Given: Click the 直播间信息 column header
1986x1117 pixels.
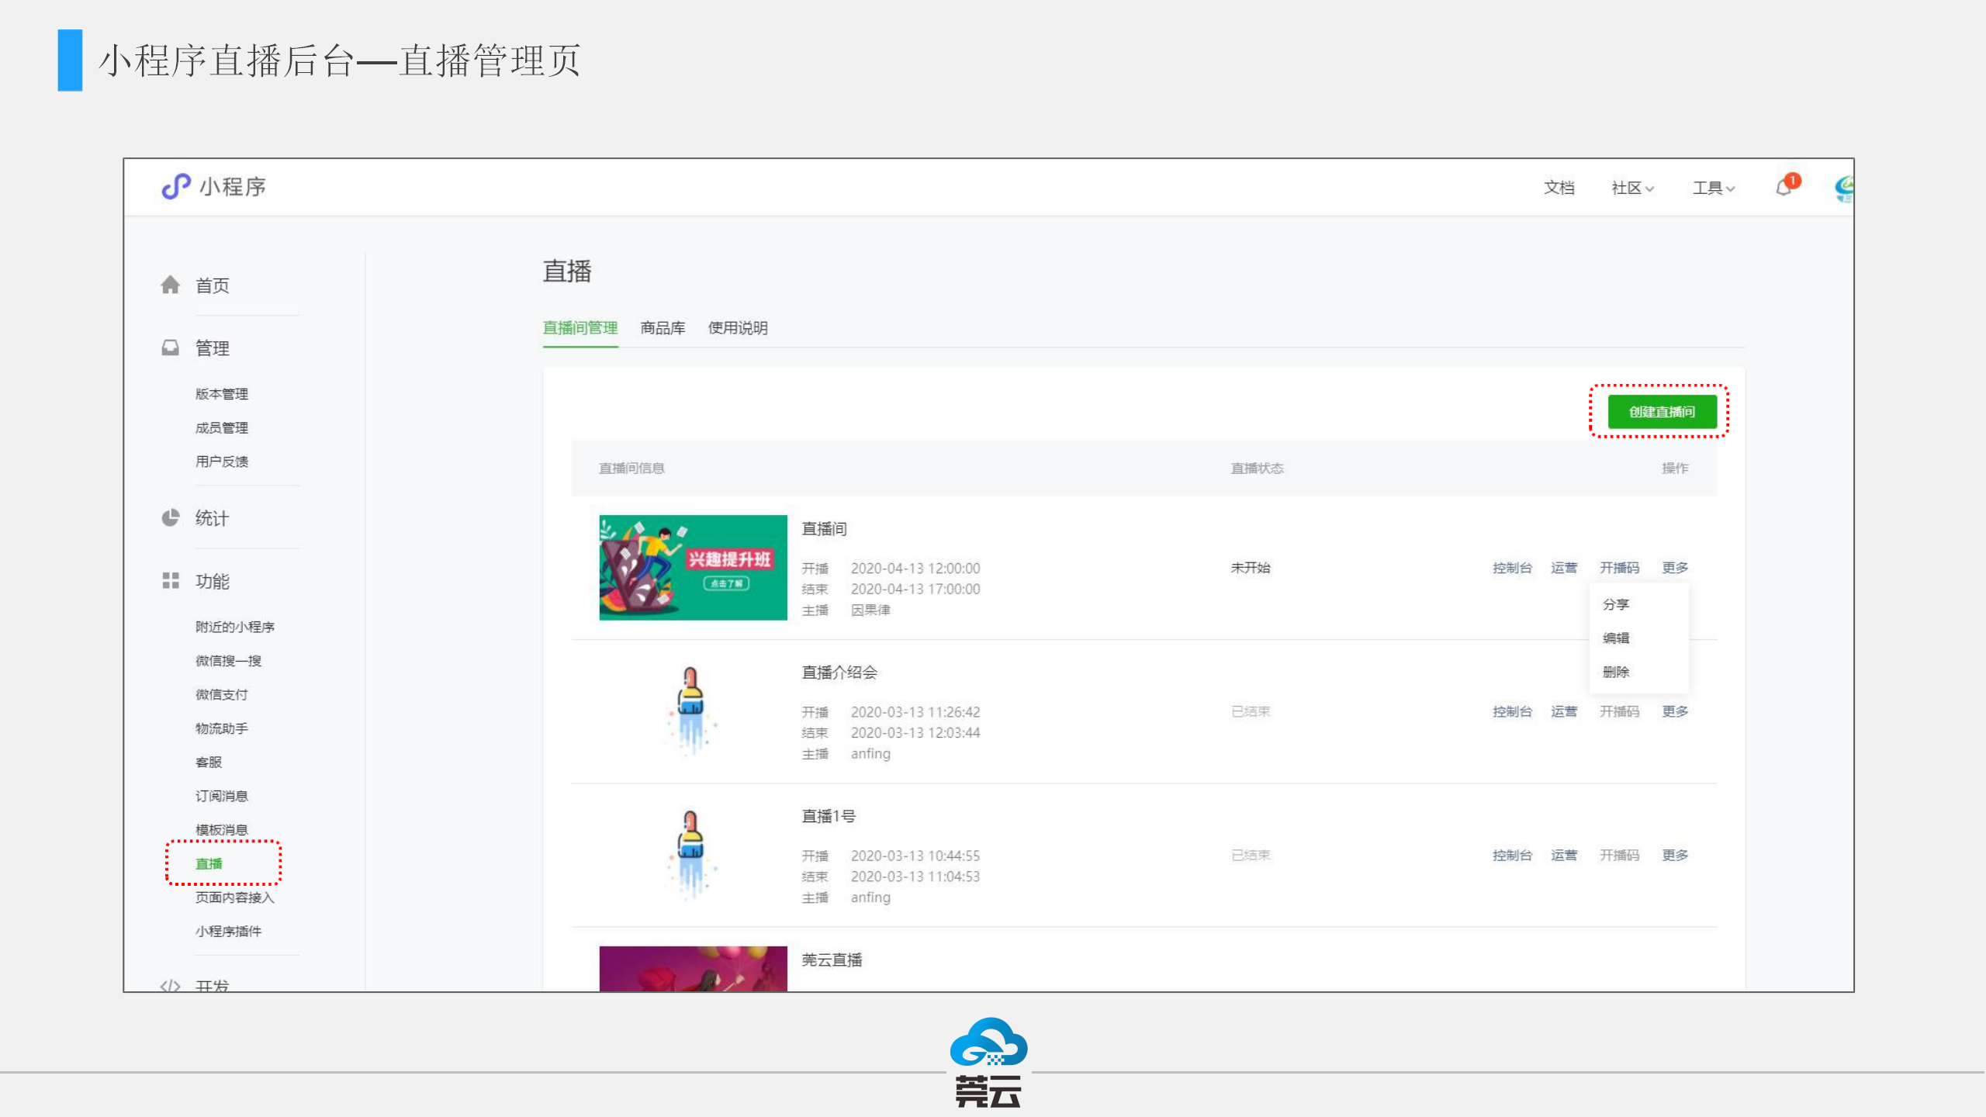Looking at the screenshot, I should pos(631,469).
